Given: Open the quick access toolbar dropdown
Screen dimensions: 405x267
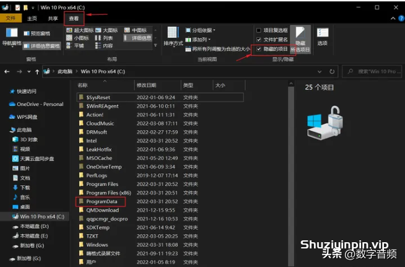Looking at the screenshot, I should click(x=33, y=8).
